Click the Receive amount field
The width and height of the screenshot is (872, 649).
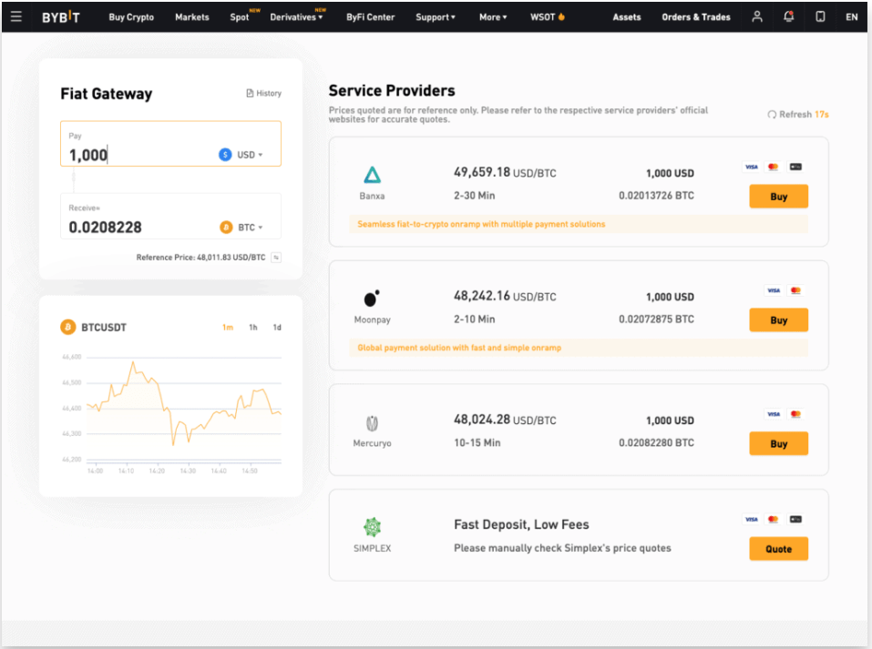tap(170, 216)
